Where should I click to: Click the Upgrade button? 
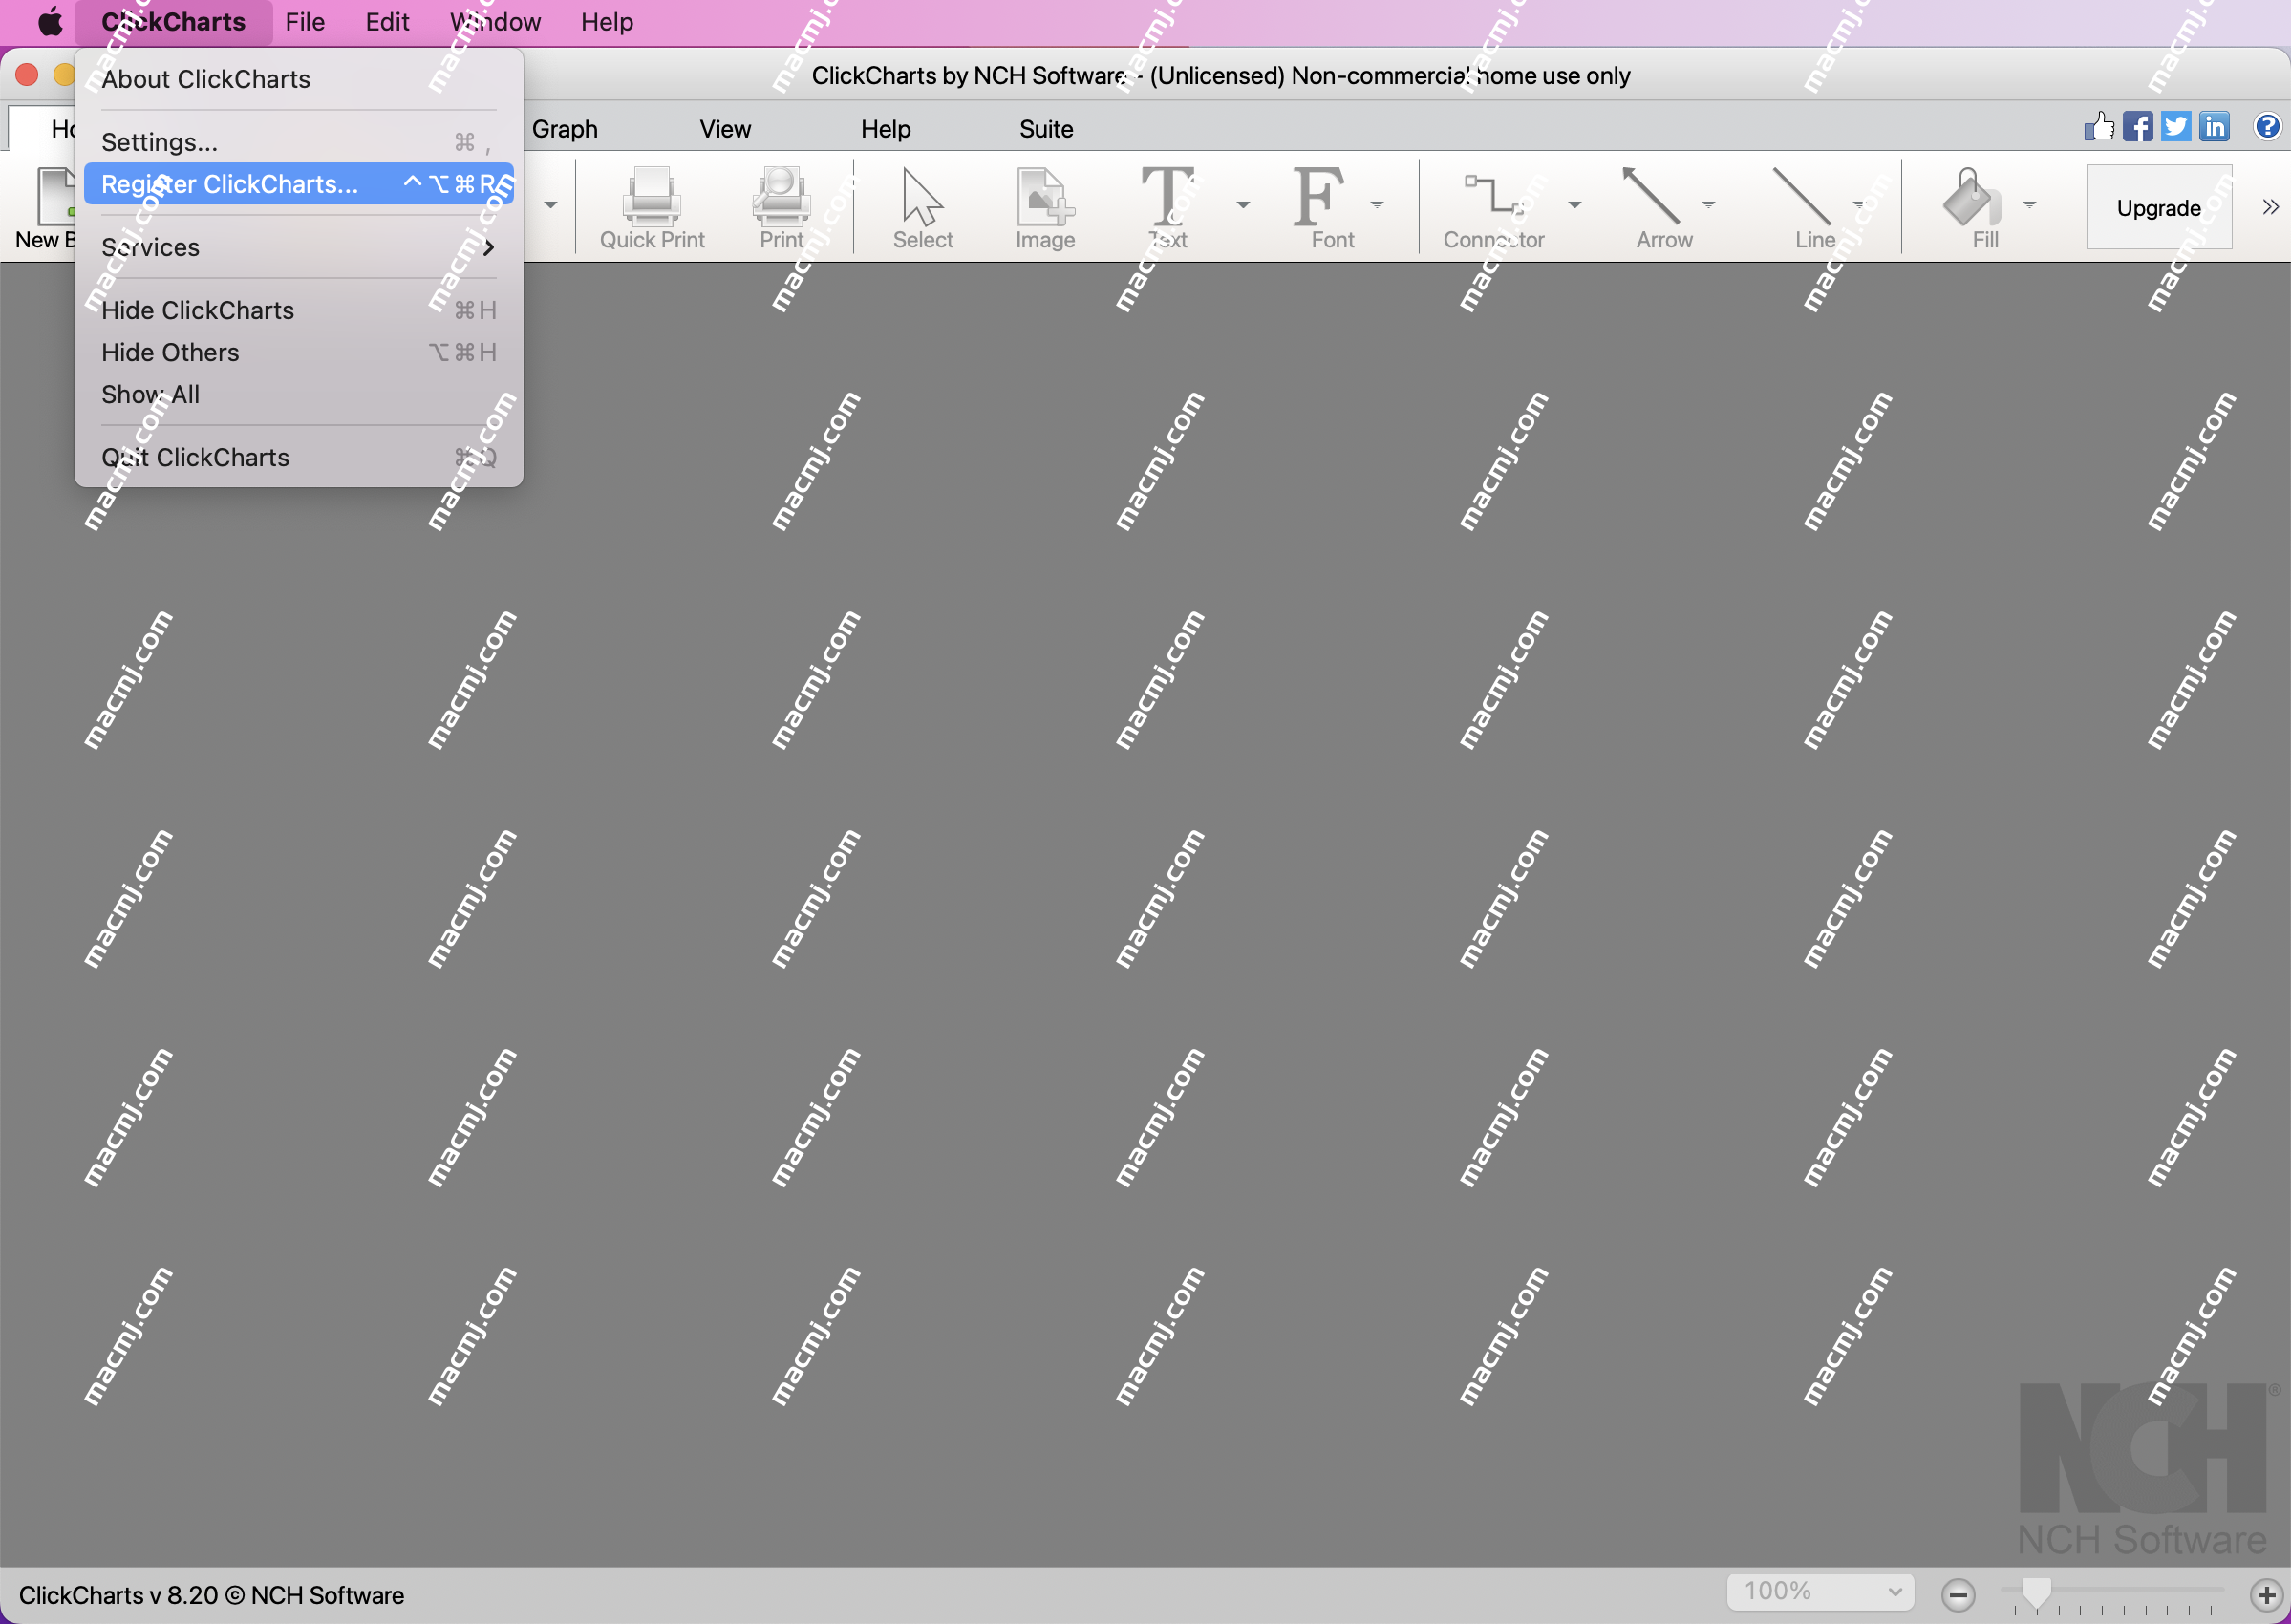coord(2155,207)
